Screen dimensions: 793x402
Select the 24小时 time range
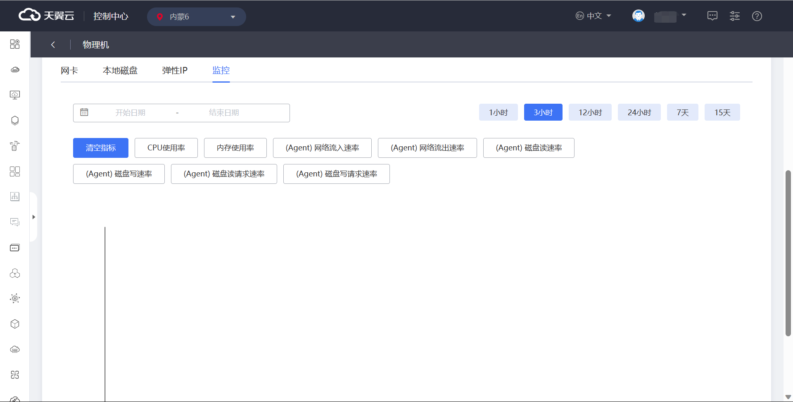[x=639, y=112]
